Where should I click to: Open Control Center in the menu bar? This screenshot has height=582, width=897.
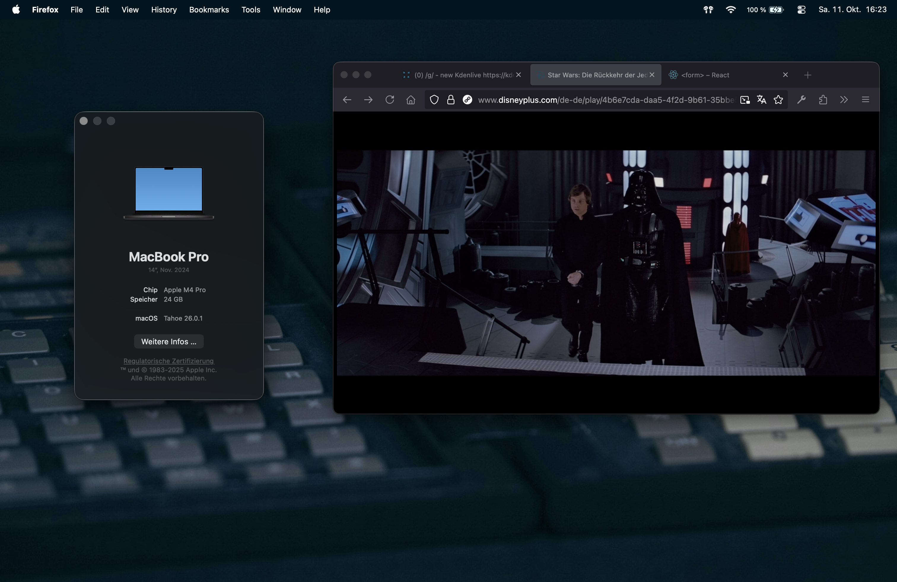coord(801,10)
